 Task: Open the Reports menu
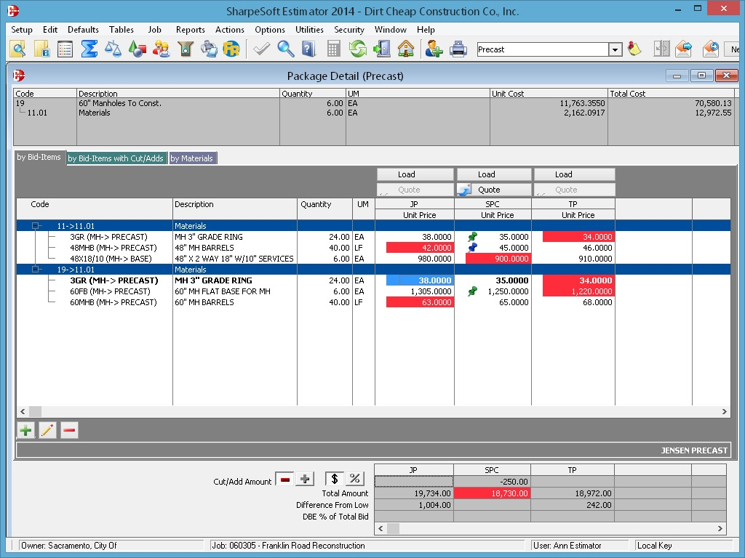click(190, 30)
